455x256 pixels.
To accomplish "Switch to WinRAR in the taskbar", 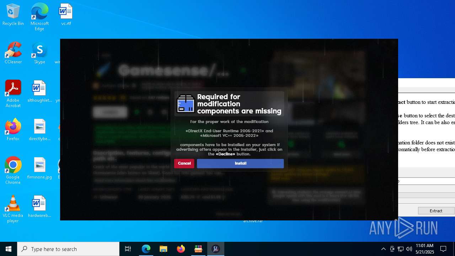I will pos(198,249).
